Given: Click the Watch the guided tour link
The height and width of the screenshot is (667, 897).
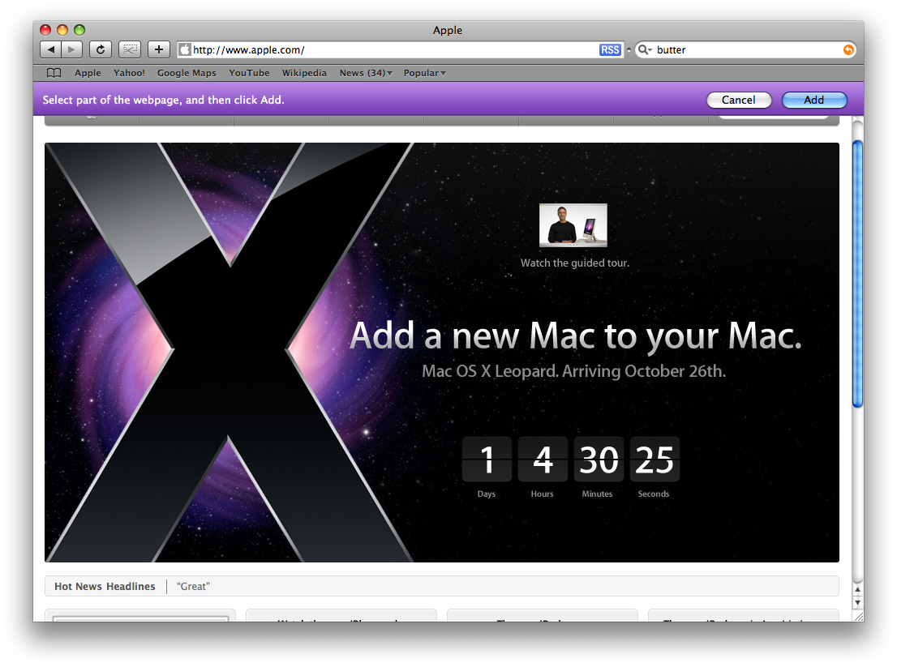Looking at the screenshot, I should 574,263.
